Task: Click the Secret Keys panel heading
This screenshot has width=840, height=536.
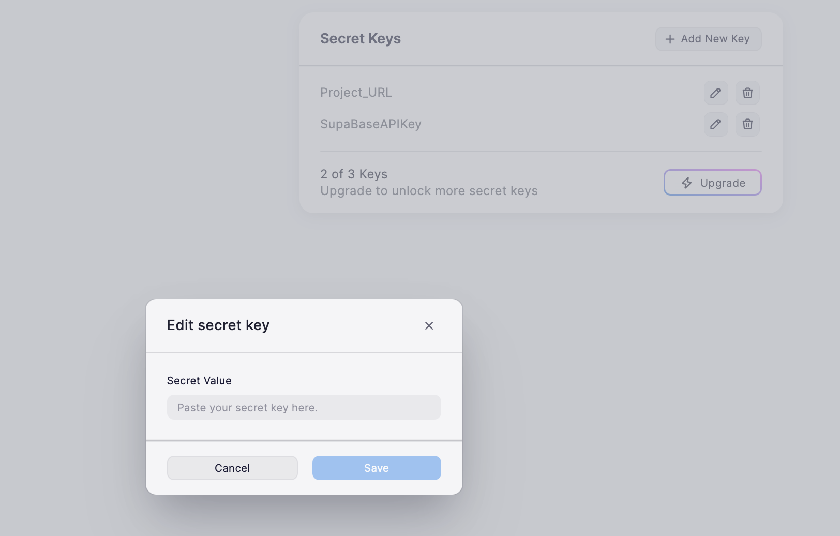Action: [361, 39]
